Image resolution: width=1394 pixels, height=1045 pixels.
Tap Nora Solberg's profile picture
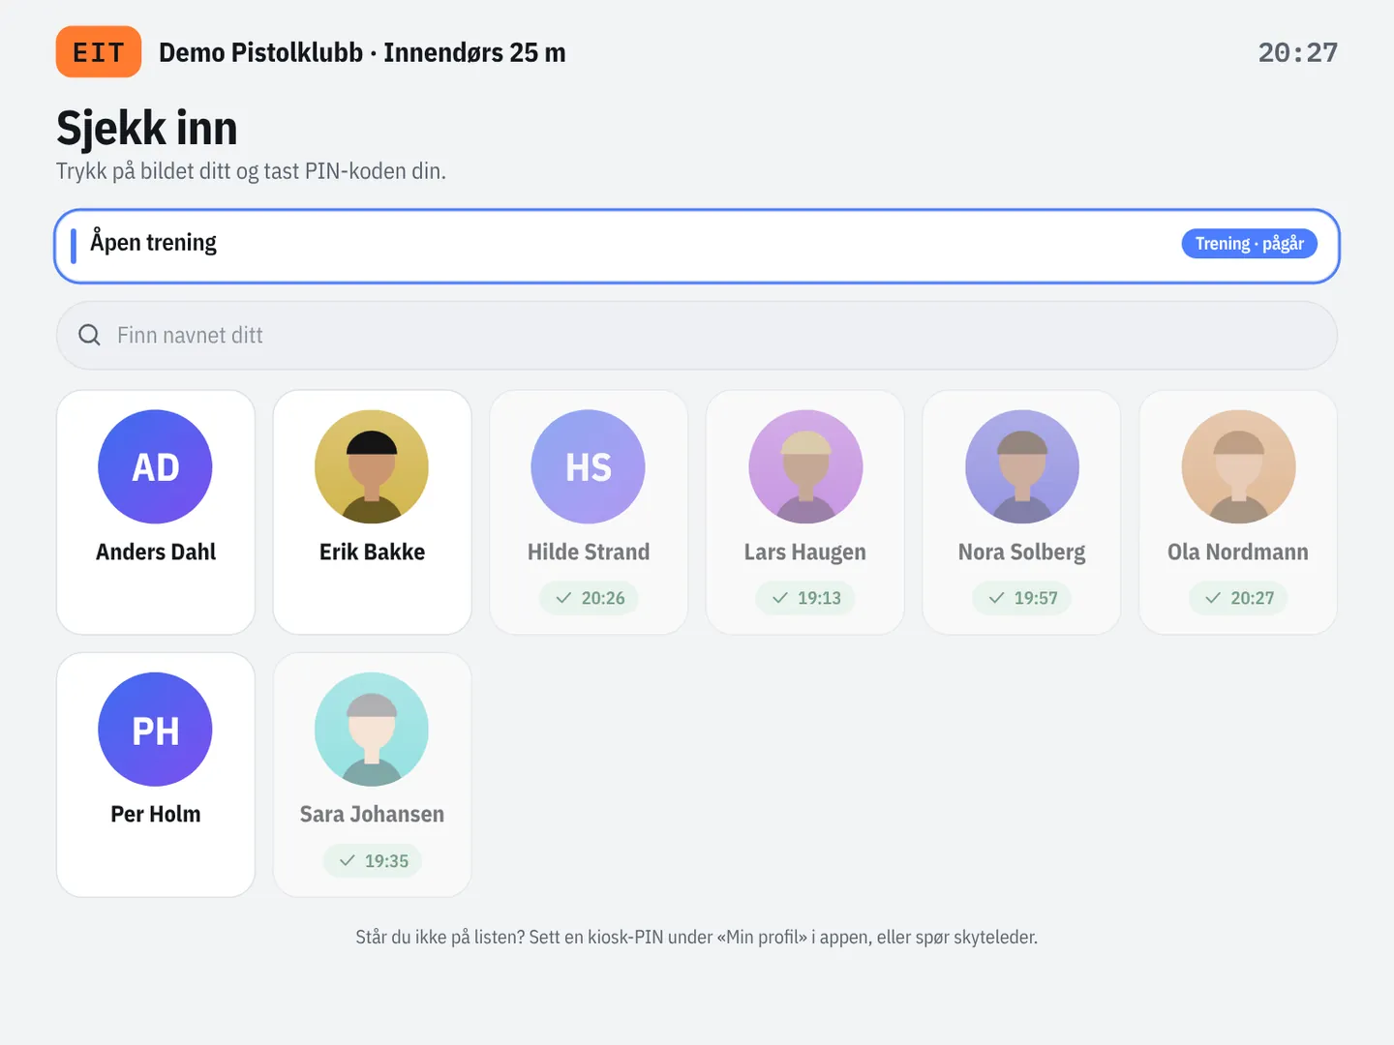pos(1022,466)
